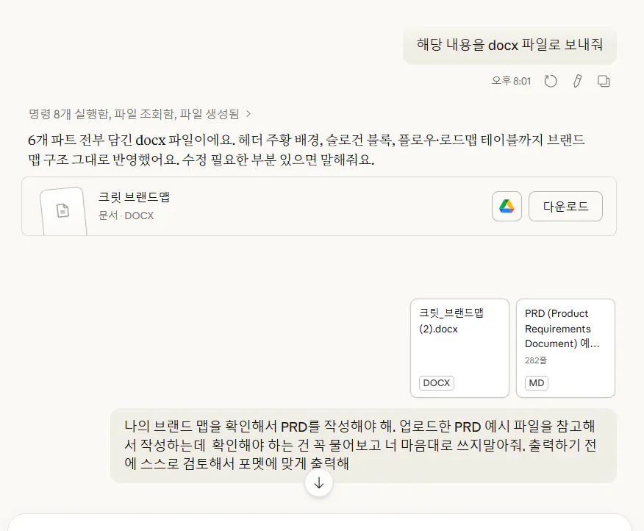Click the 오후 8:01 timestamp
Screen dimensions: 644x531
[512, 81]
